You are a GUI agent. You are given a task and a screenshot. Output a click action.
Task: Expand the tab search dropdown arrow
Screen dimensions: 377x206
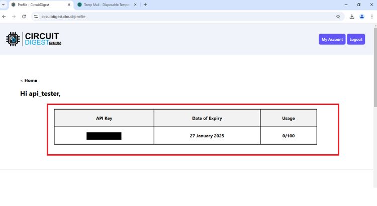[4, 5]
